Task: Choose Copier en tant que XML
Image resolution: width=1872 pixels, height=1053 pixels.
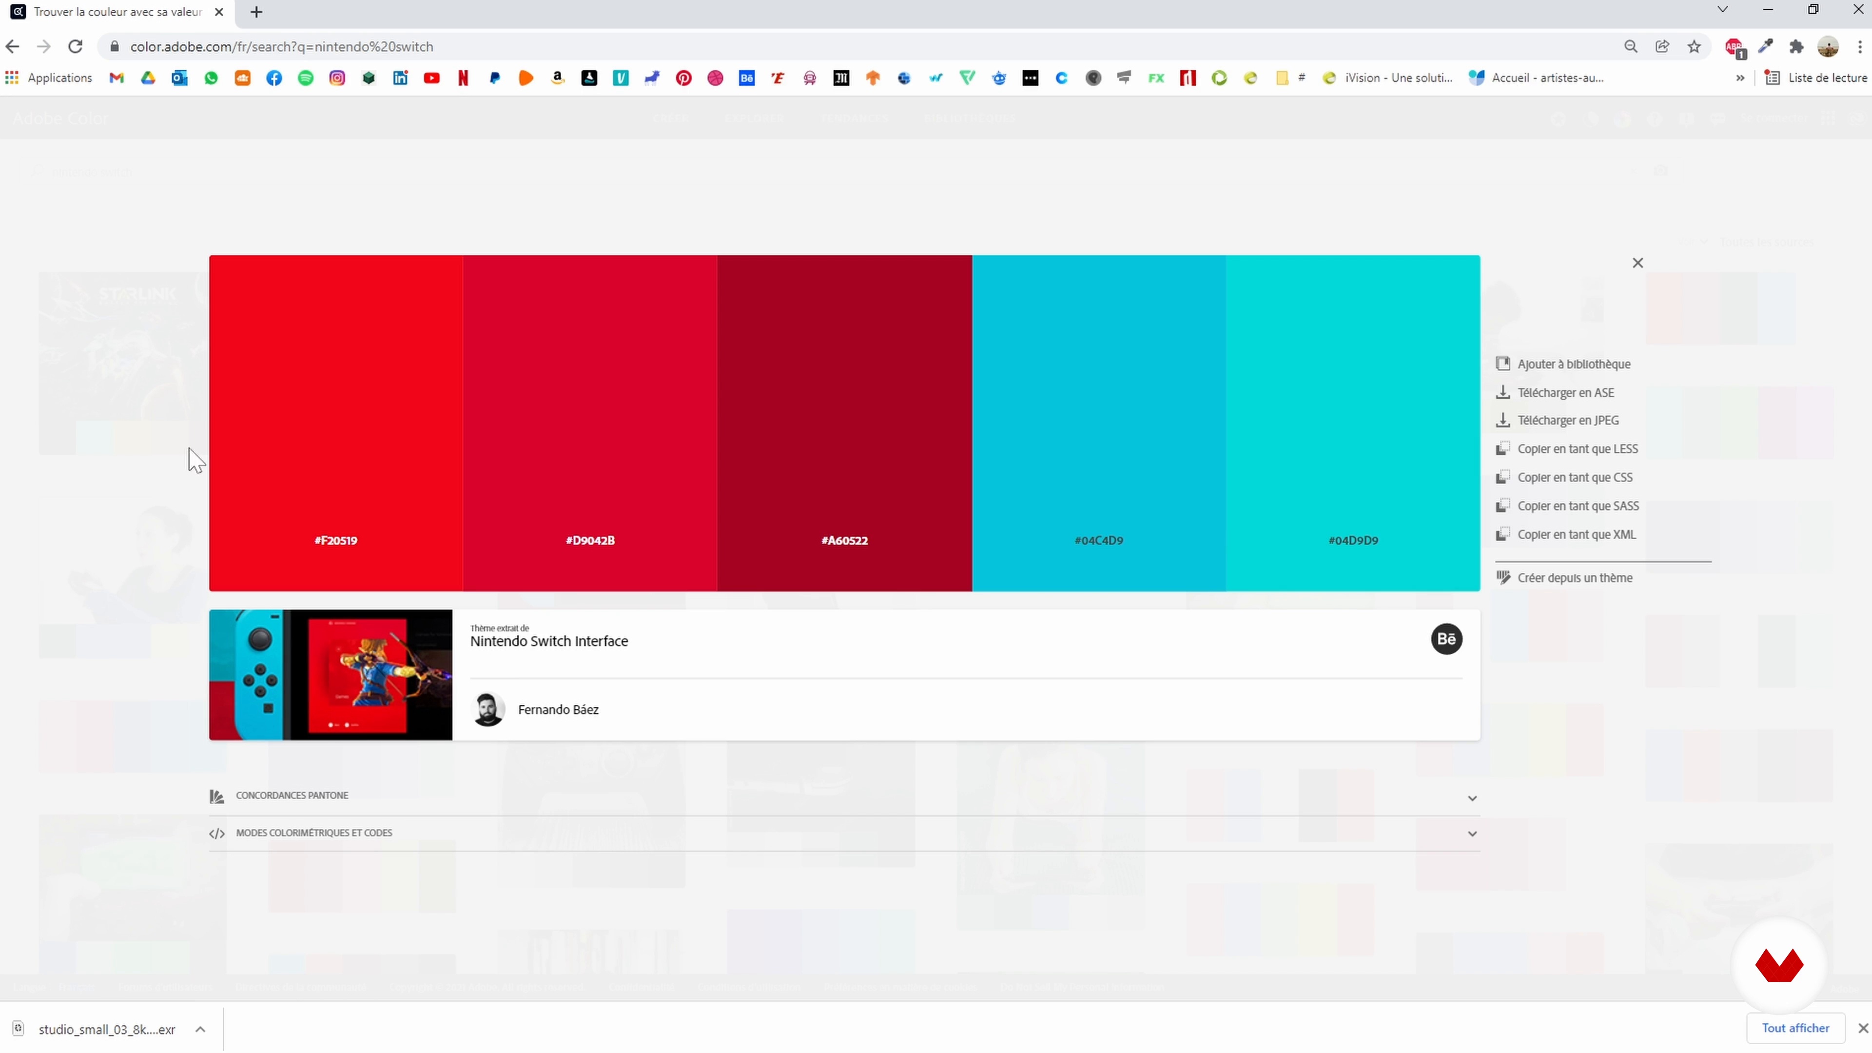Action: [x=1566, y=534]
